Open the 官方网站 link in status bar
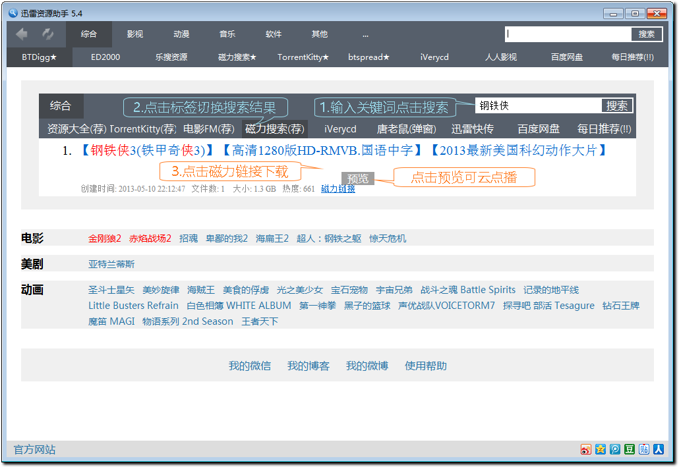The width and height of the screenshot is (679, 467). (35, 450)
